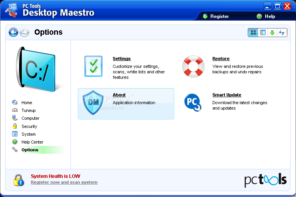
Task: Open the About link
Action: tap(119, 95)
